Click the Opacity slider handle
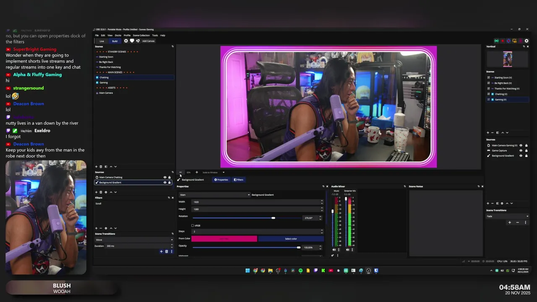Screen dimensions: 537x302 click(299, 247)
